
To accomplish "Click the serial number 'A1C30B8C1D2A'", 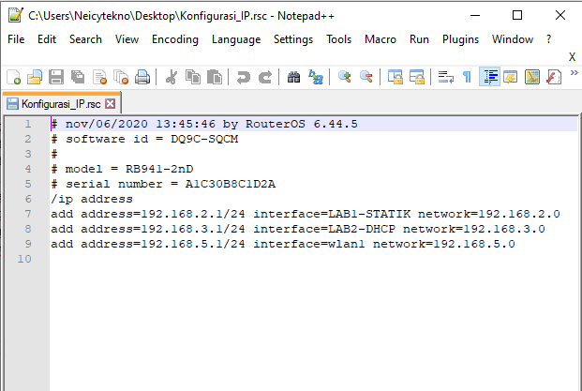I will 231,184.
